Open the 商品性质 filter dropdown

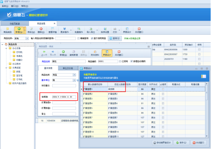coord(27,38)
